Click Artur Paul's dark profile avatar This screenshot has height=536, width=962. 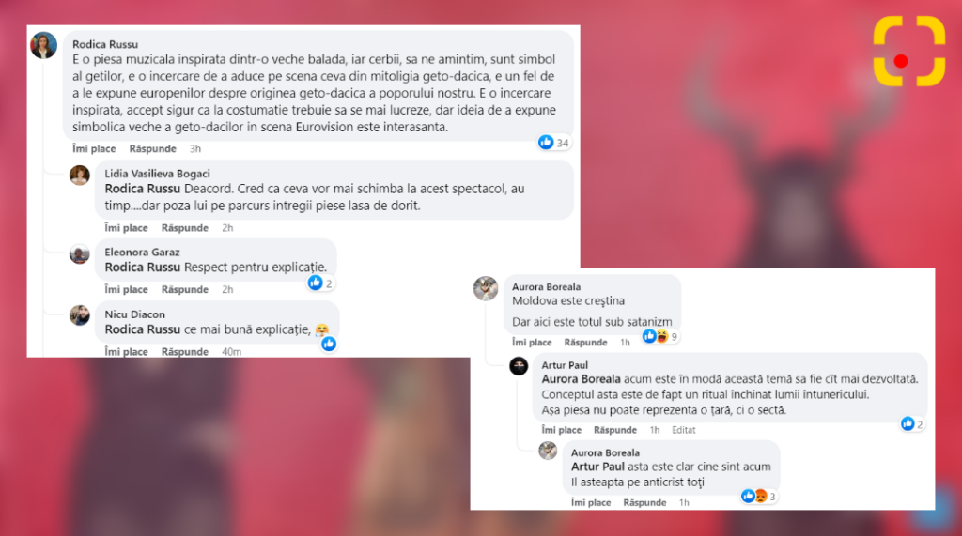coord(519,366)
